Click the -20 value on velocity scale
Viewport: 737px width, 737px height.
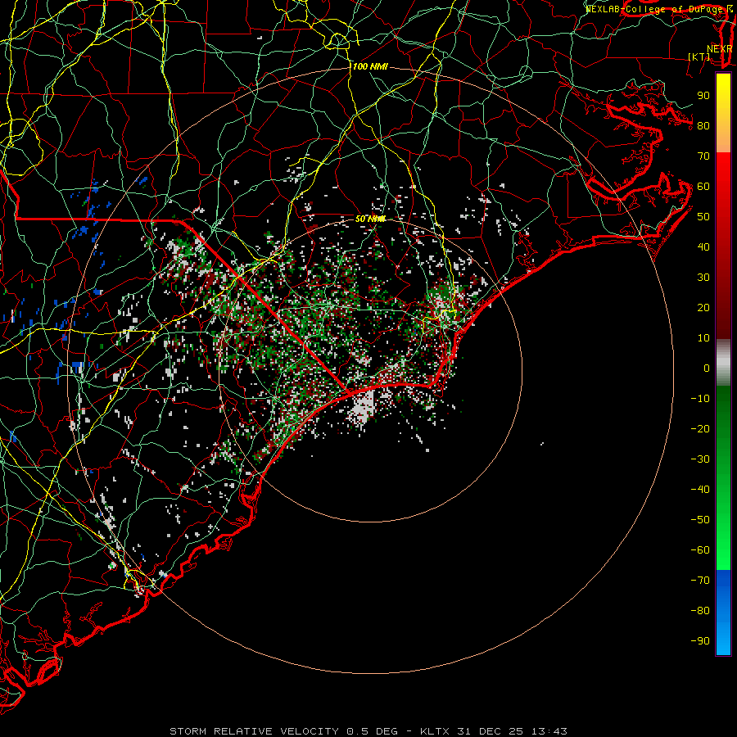(x=700, y=429)
